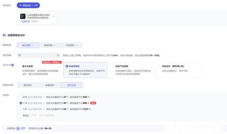This screenshot has height=134, width=227.
Task: Click the 添加宝贝 1/30 button
Action: 28,5
